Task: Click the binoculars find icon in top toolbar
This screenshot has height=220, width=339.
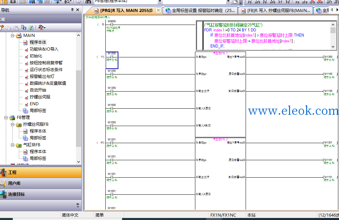Action: coord(88,1)
